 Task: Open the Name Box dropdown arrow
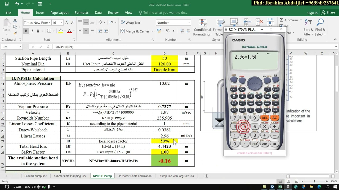20,47
